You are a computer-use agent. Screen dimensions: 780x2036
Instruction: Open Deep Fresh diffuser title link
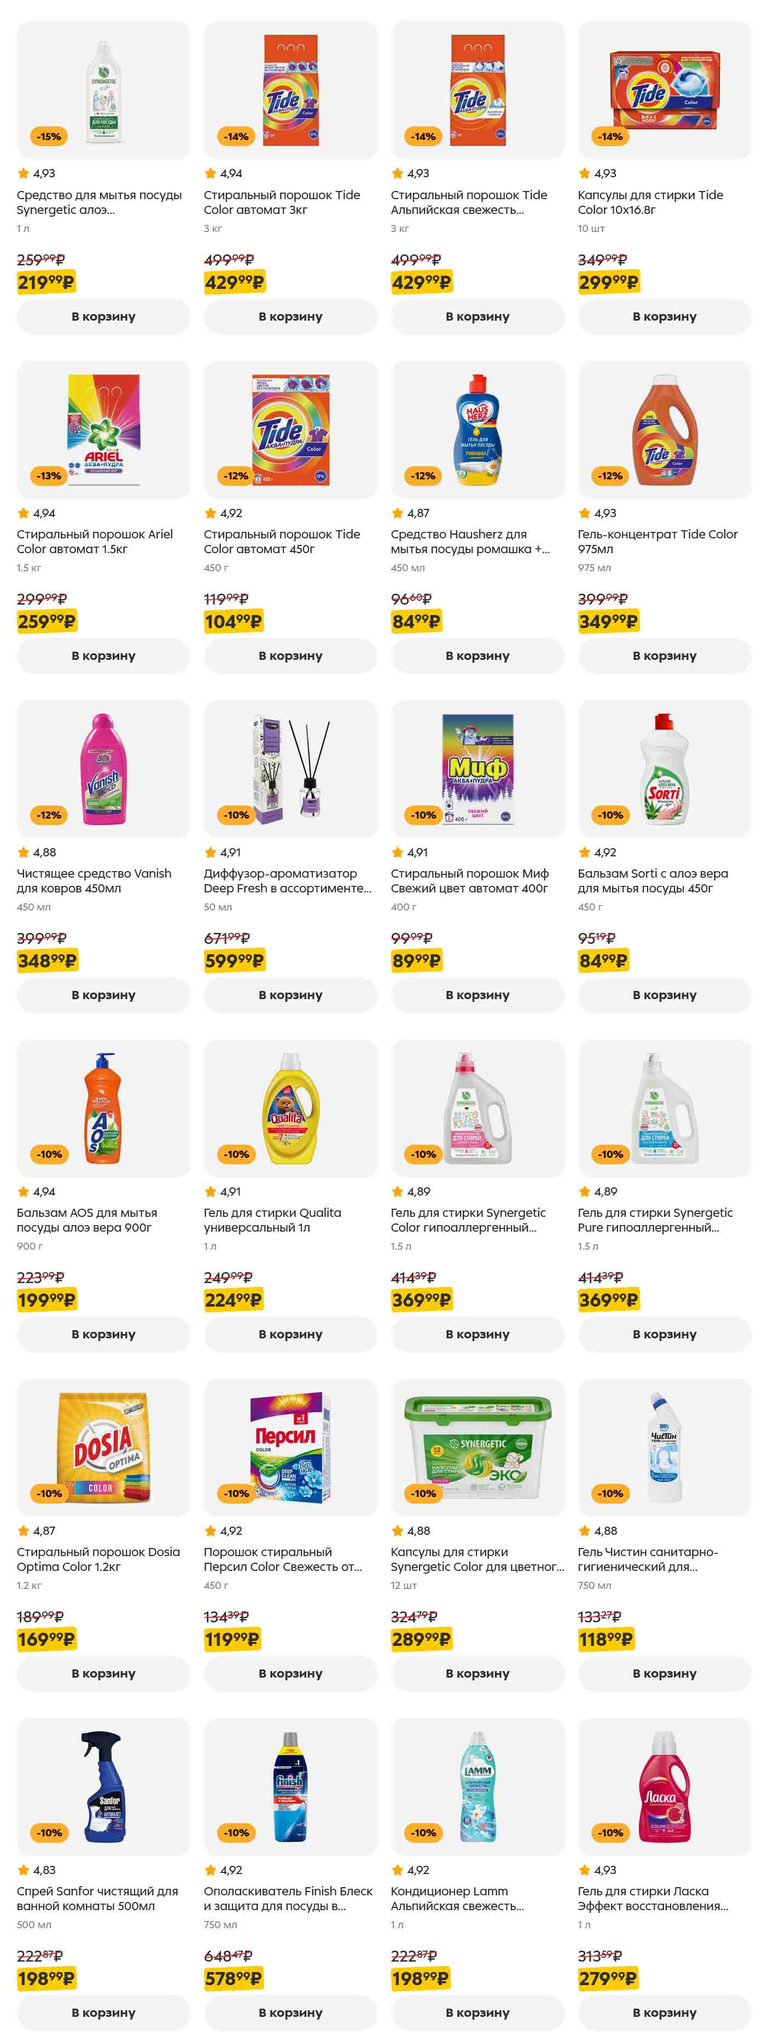287,880
